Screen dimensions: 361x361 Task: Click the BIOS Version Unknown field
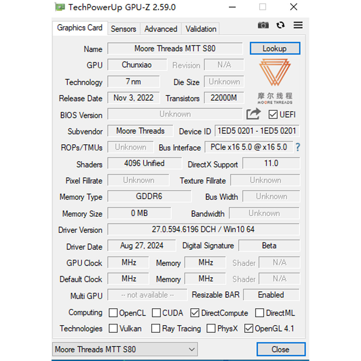pos(175,114)
